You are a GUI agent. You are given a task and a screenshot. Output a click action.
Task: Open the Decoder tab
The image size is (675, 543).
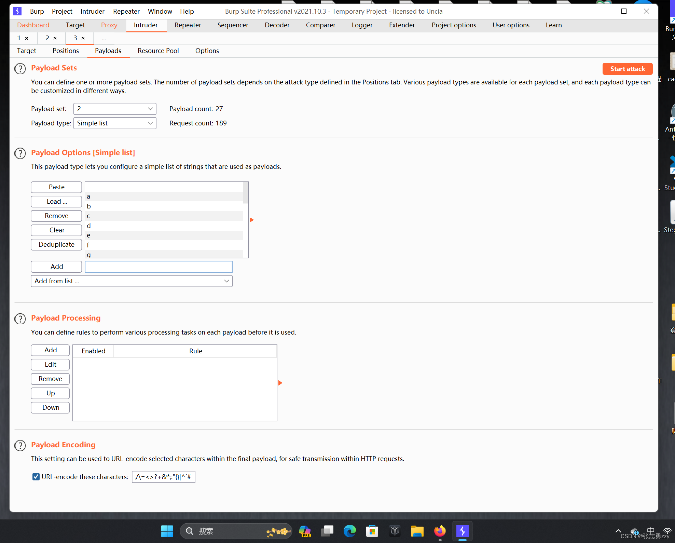pyautogui.click(x=277, y=25)
